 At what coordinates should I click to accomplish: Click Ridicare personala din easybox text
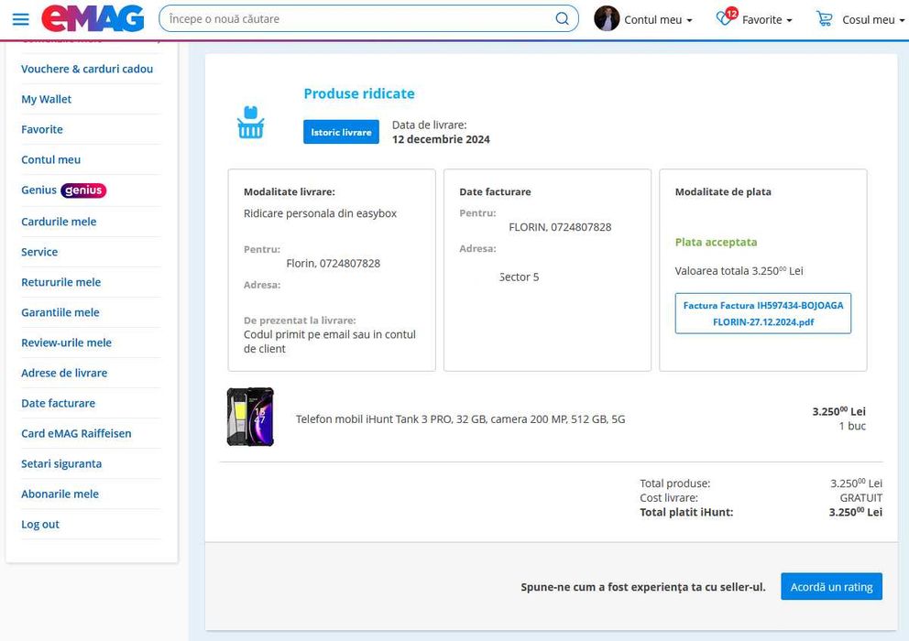320,213
